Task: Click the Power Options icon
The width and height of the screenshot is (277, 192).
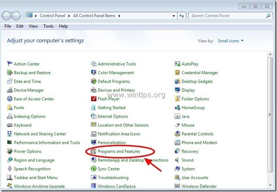Action: [10, 151]
